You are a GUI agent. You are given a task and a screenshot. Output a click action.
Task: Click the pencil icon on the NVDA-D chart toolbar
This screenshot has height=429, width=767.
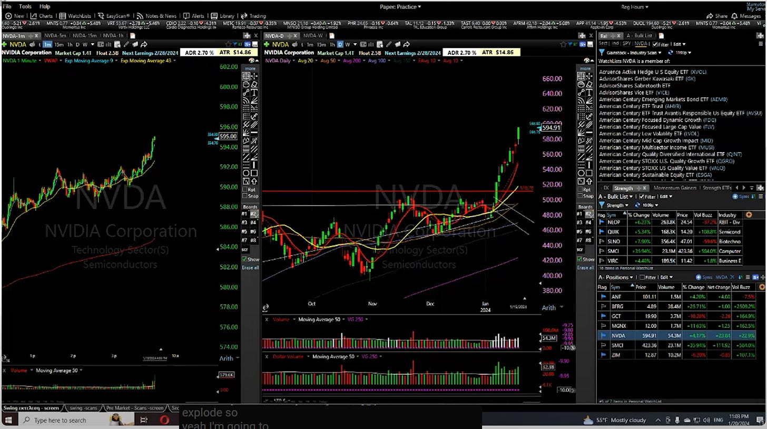[x=389, y=44]
